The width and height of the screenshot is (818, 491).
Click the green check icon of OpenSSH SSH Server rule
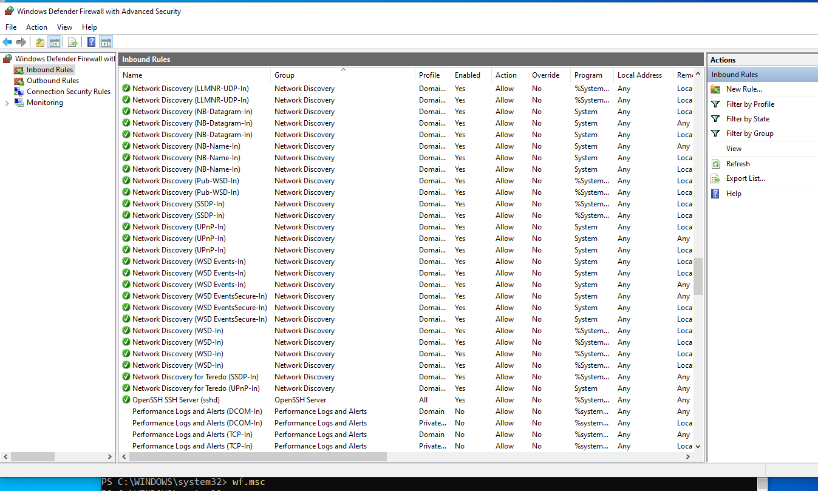tap(126, 400)
